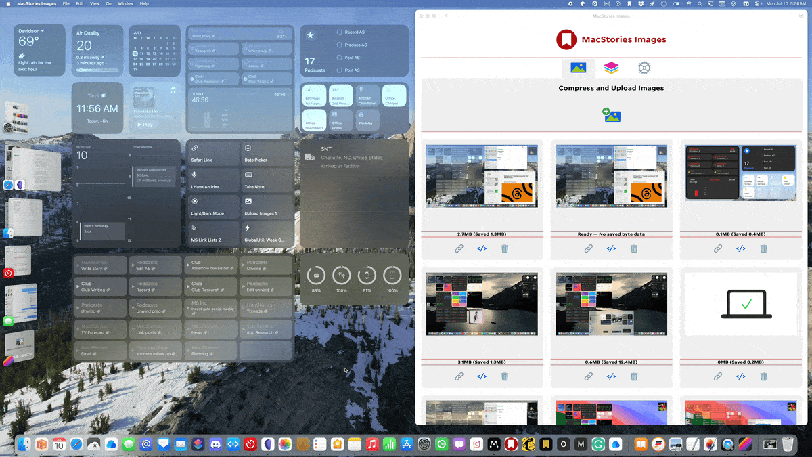812x457 pixels.
Task: Toggle the Office Overhead 1 light
Action: [315, 120]
